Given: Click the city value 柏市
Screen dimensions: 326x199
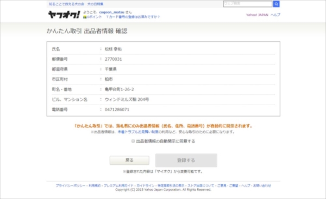Looking at the screenshot, I should [109, 79].
